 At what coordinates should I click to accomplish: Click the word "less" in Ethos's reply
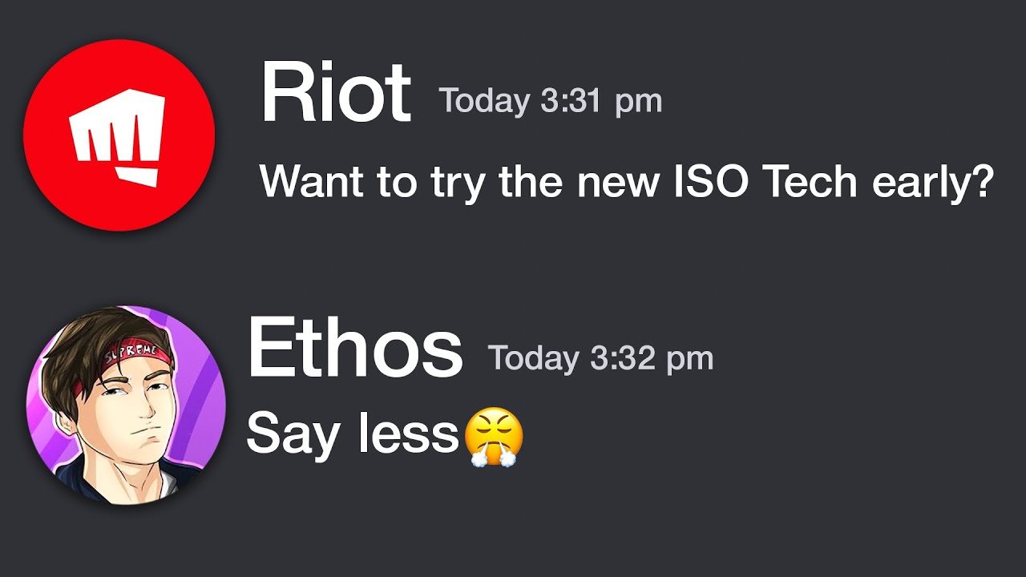[x=407, y=434]
